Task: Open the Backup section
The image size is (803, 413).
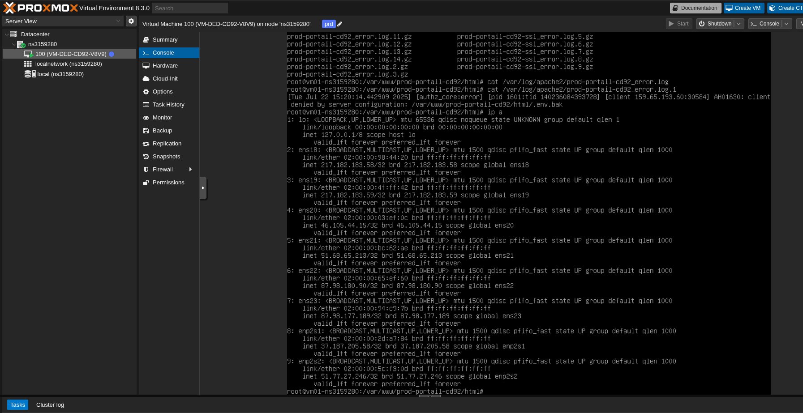Action: coord(161,130)
